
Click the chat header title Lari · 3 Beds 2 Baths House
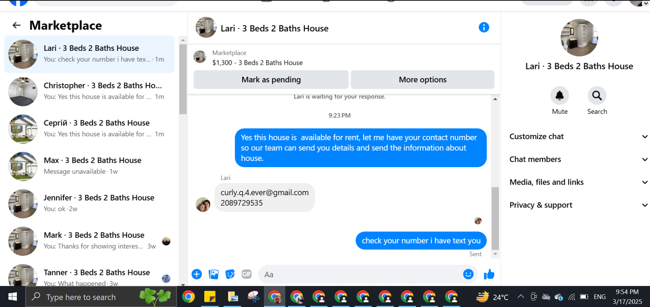(x=274, y=28)
